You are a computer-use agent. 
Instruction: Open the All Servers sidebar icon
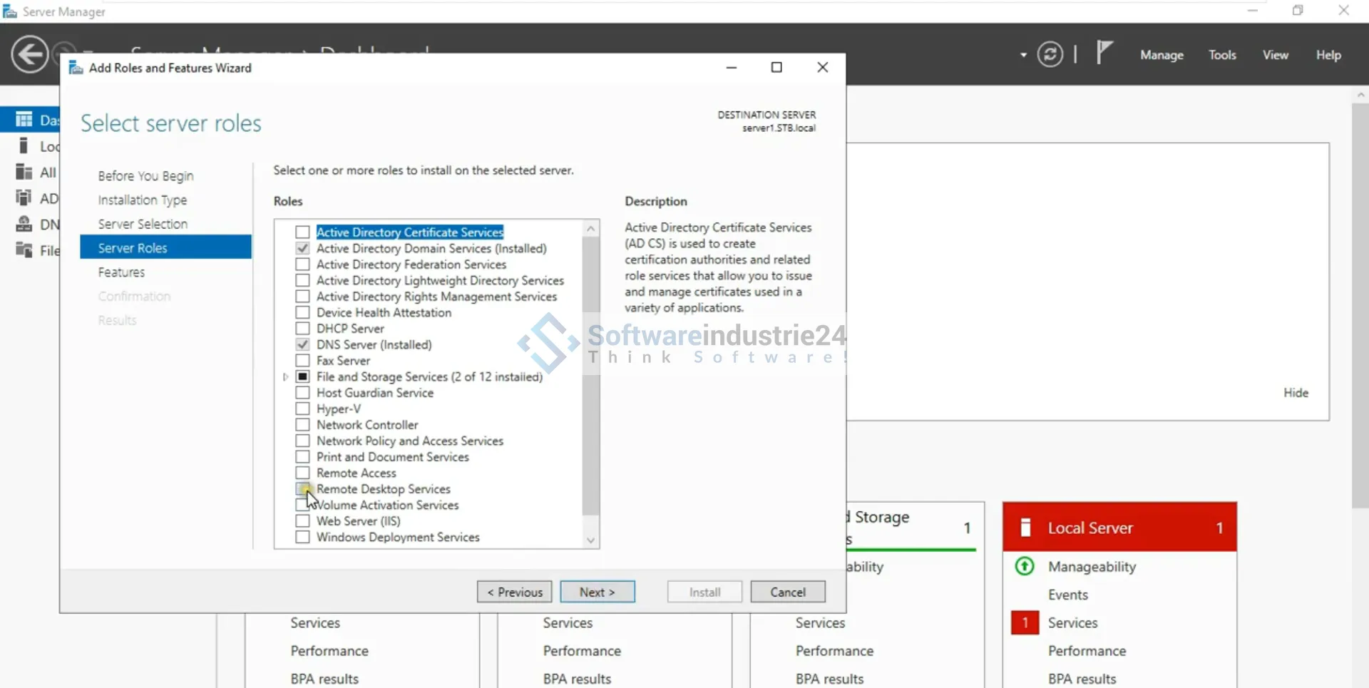[x=24, y=173]
